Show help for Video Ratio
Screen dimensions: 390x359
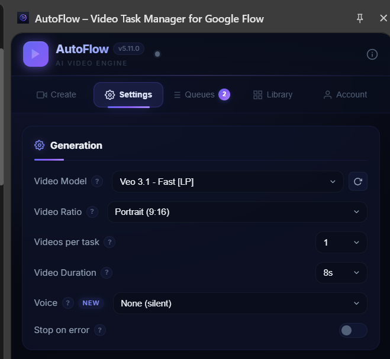(x=92, y=212)
